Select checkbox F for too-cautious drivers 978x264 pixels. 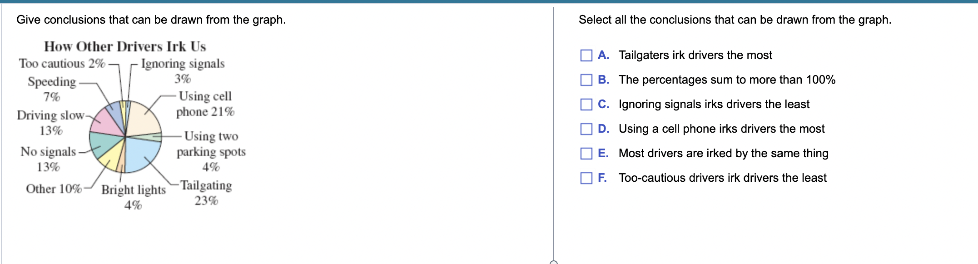click(x=586, y=178)
